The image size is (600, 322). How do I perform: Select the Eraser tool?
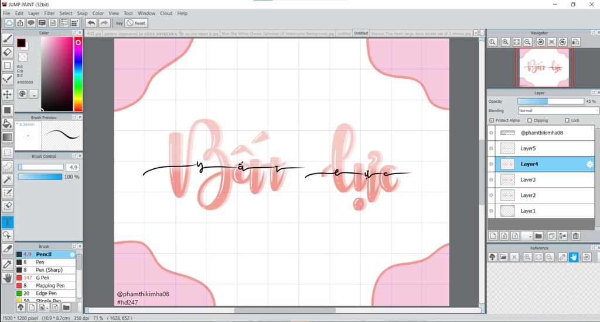[7, 52]
